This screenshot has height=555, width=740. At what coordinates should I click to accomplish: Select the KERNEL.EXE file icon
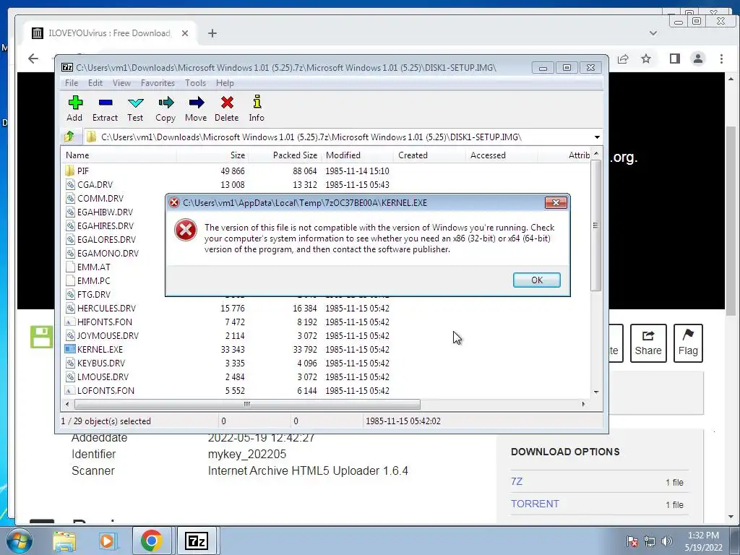70,349
